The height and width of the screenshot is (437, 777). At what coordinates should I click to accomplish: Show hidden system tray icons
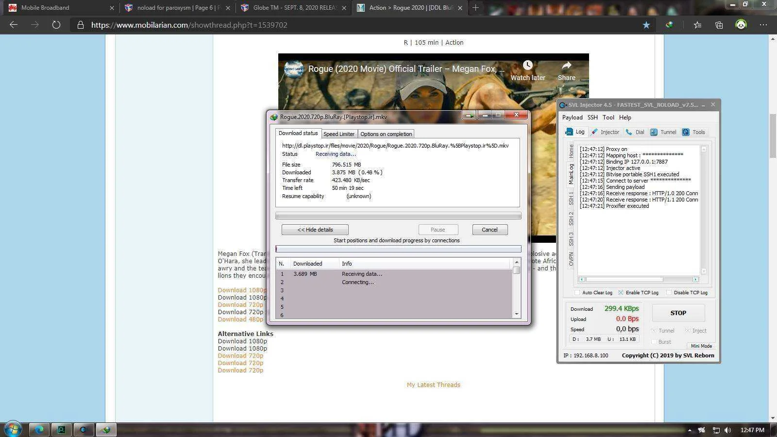(690, 430)
